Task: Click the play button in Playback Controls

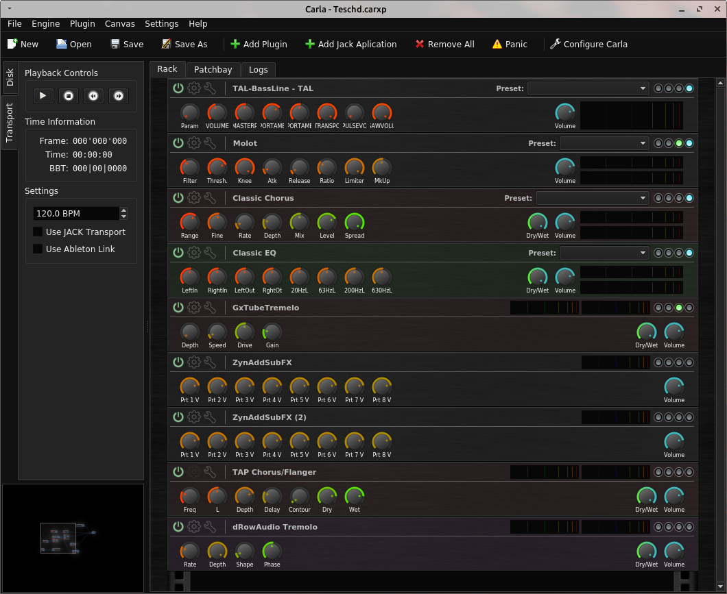Action: (x=43, y=96)
